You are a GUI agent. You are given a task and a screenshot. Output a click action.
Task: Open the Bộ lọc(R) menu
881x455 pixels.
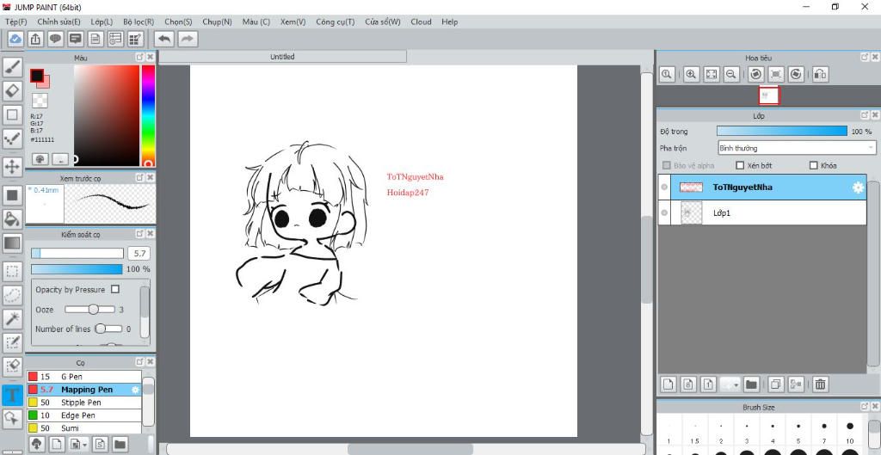point(139,22)
